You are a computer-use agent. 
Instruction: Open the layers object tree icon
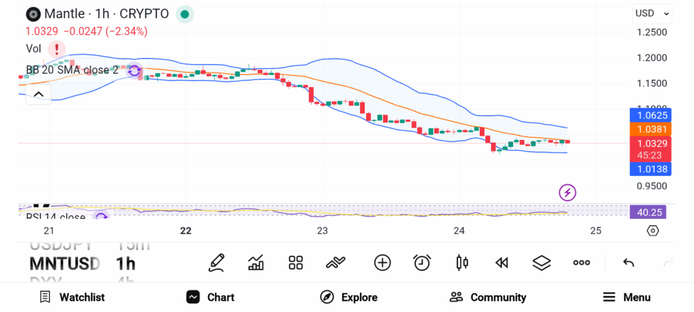(x=541, y=263)
